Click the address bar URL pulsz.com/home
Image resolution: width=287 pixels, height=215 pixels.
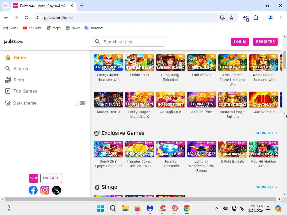(58, 18)
